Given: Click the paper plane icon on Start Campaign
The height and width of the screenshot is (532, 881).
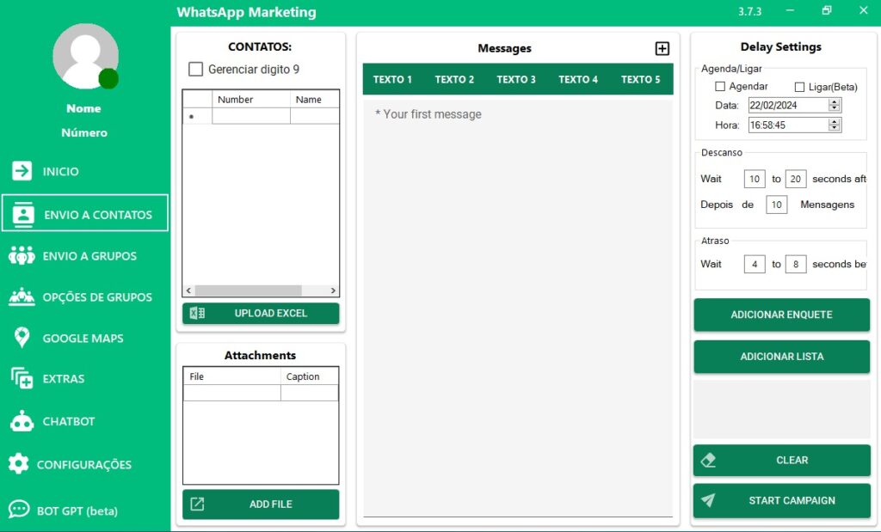Looking at the screenshot, I should pyautogui.click(x=709, y=500).
